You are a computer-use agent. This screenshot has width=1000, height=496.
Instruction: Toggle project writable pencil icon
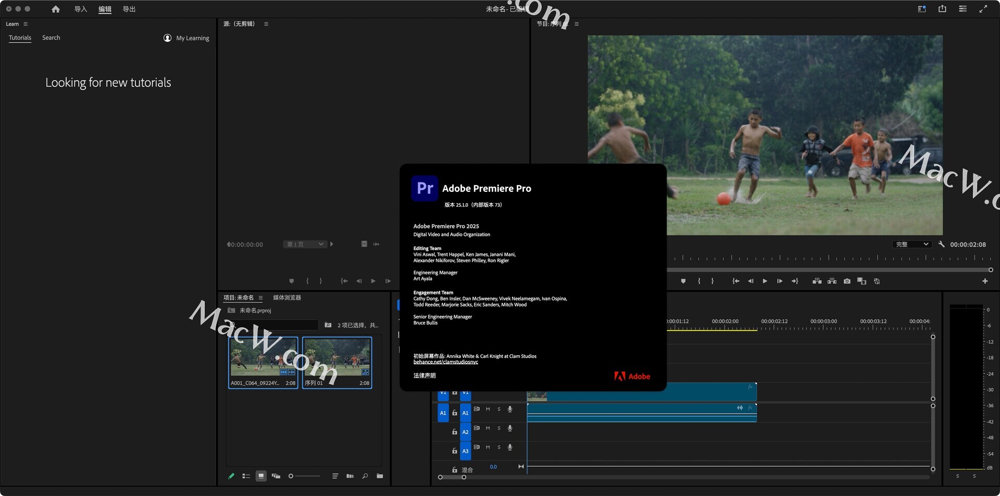pyautogui.click(x=231, y=476)
